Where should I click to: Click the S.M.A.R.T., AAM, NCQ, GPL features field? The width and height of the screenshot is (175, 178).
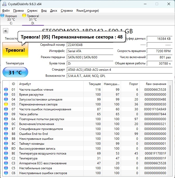[119, 76]
